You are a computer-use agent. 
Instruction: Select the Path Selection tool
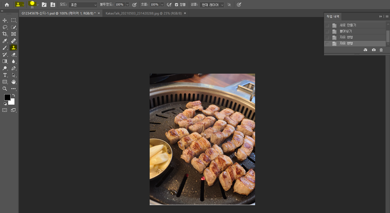tap(13, 75)
